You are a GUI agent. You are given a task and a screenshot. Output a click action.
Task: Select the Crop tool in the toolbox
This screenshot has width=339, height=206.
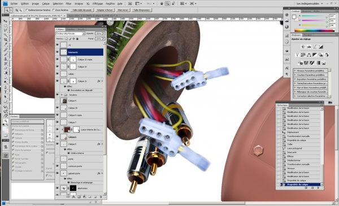[x=6, y=40]
